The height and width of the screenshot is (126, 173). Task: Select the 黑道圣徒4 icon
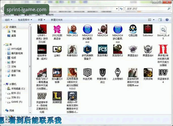pyautogui.click(x=148, y=49)
